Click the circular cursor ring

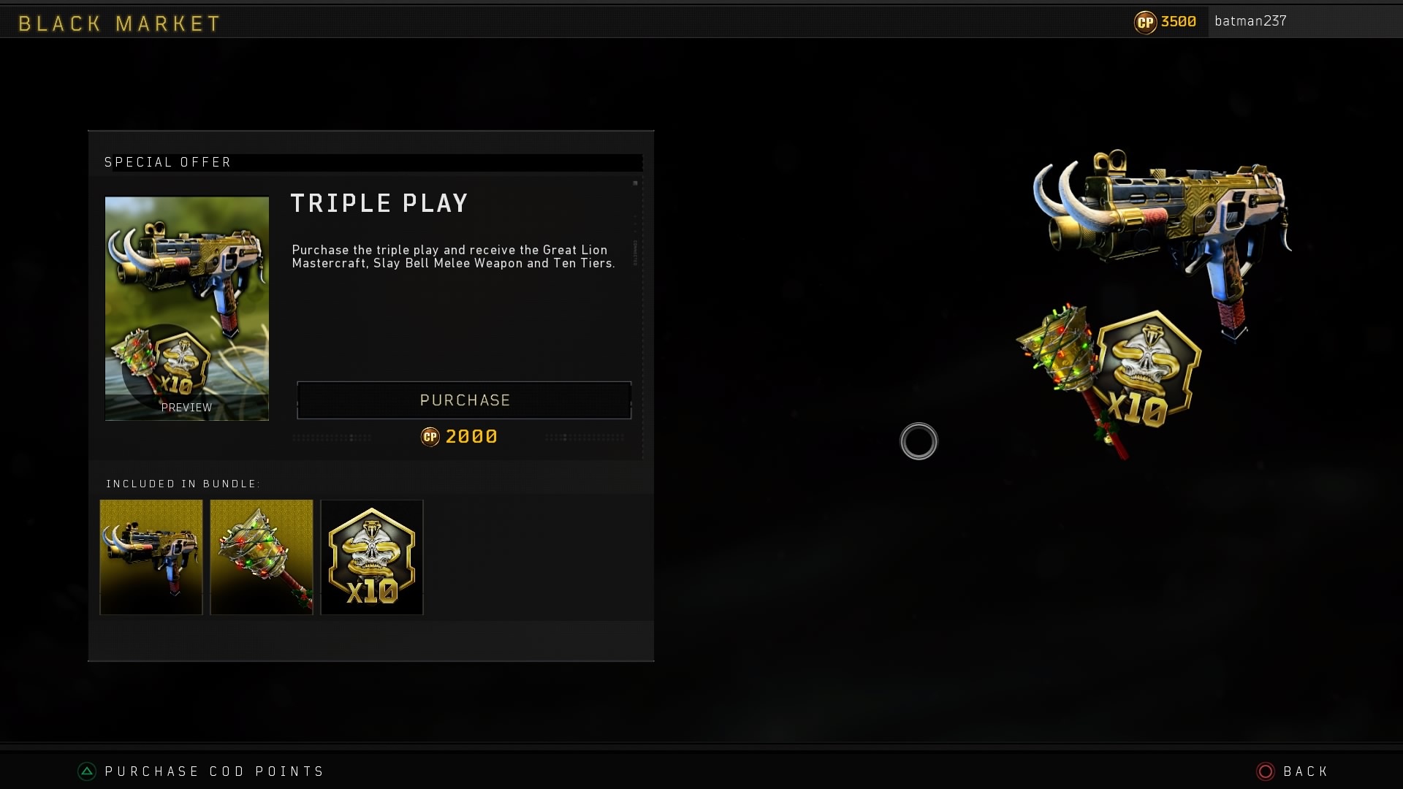pos(919,441)
